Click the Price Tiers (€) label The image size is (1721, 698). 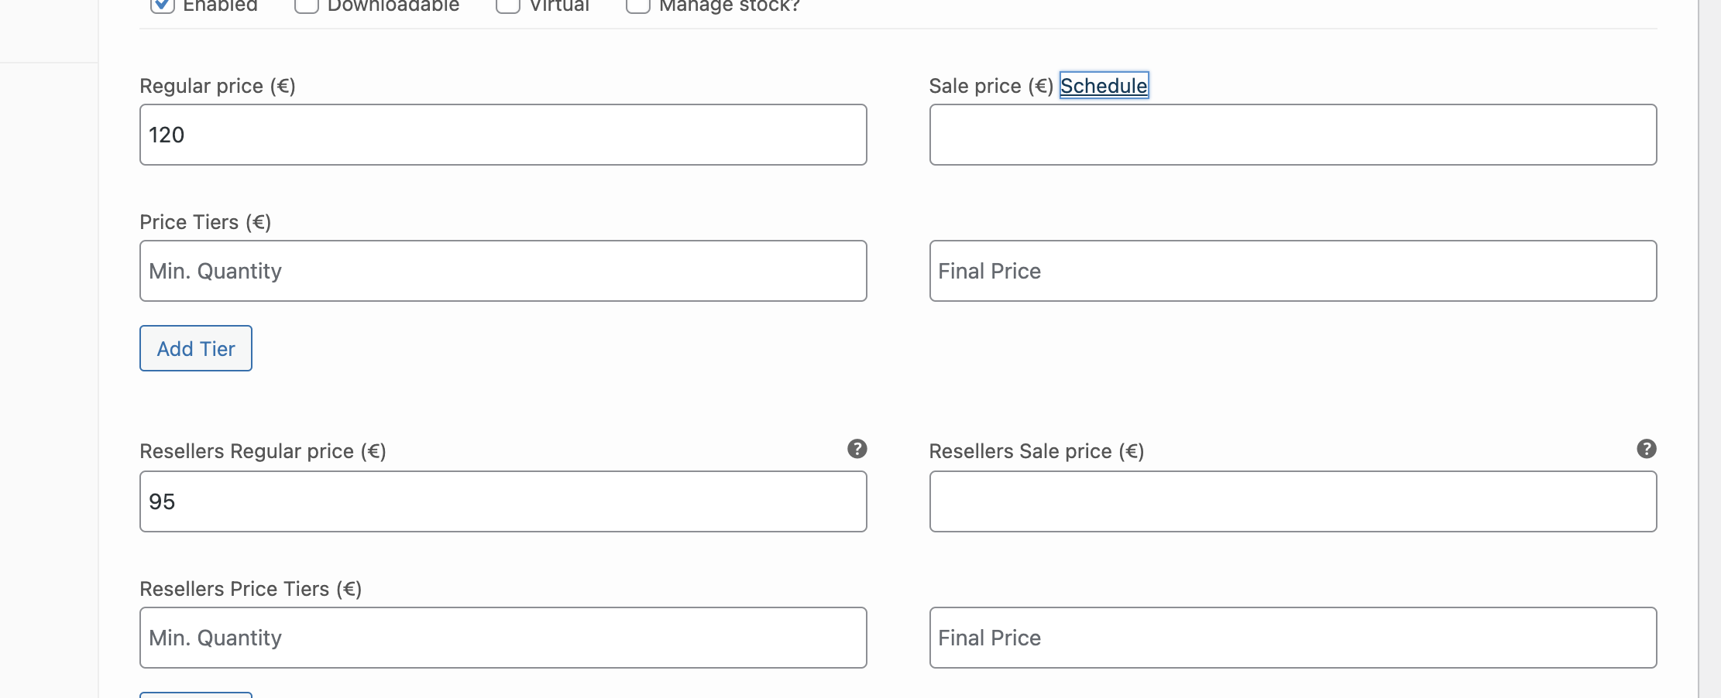205,222
